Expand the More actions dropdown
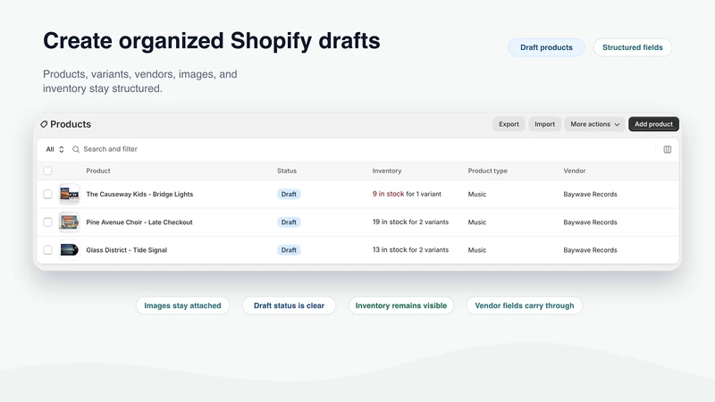This screenshot has width=715, height=402. pyautogui.click(x=594, y=124)
